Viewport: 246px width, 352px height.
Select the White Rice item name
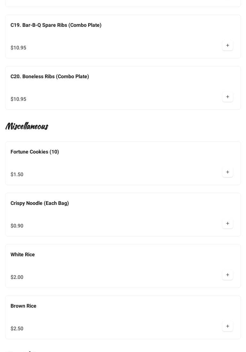tap(23, 255)
